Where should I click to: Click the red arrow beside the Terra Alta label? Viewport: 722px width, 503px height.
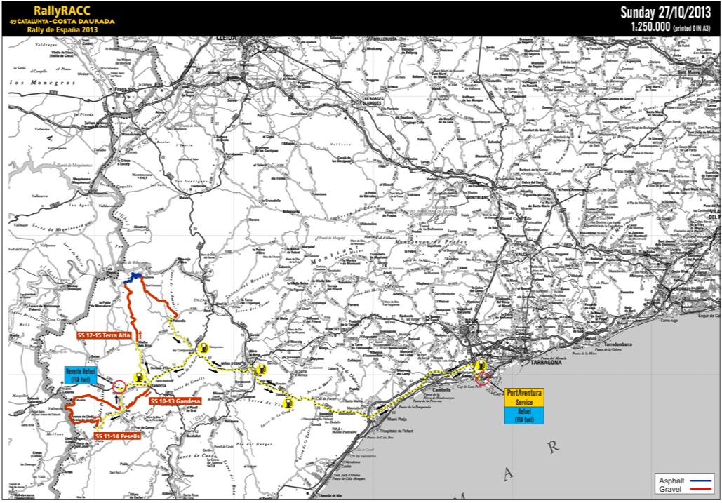click(x=140, y=335)
